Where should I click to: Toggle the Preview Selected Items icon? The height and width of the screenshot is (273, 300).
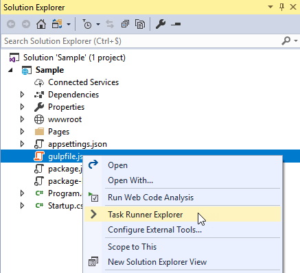(x=176, y=24)
